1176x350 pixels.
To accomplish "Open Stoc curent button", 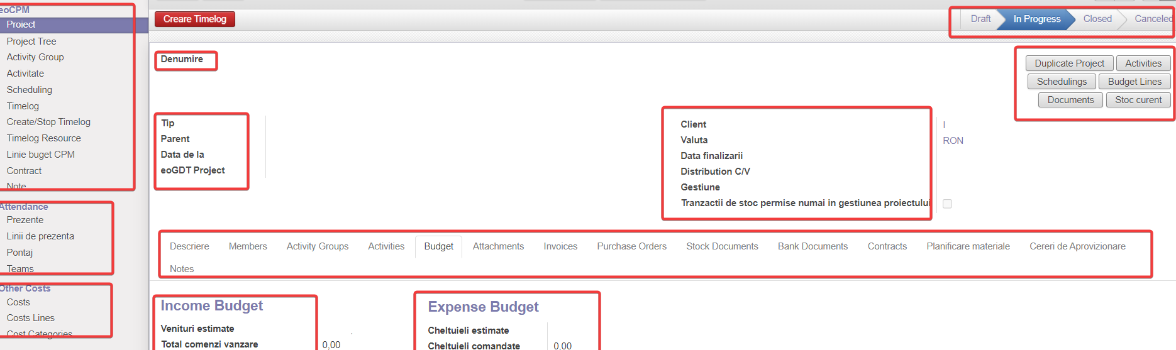I will [x=1138, y=100].
